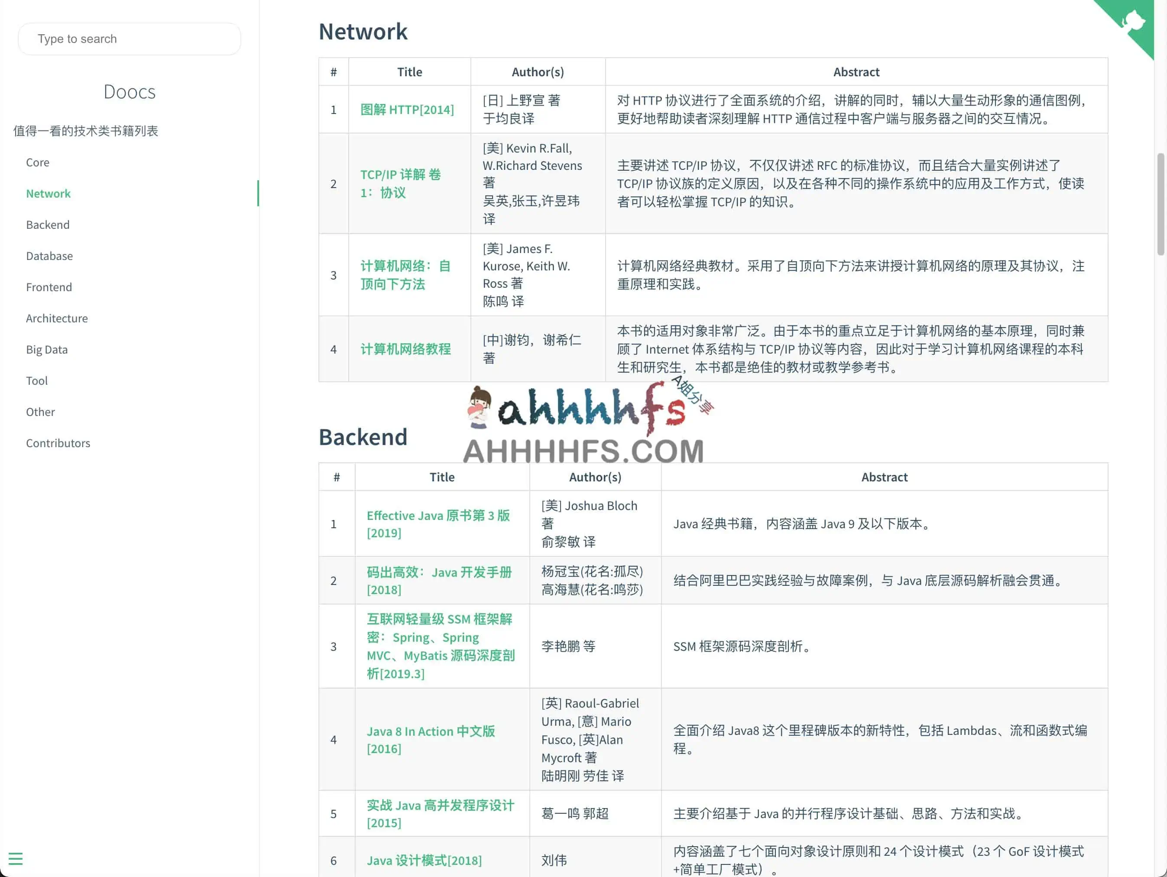
Task: View the Contributors page
Action: (58, 443)
